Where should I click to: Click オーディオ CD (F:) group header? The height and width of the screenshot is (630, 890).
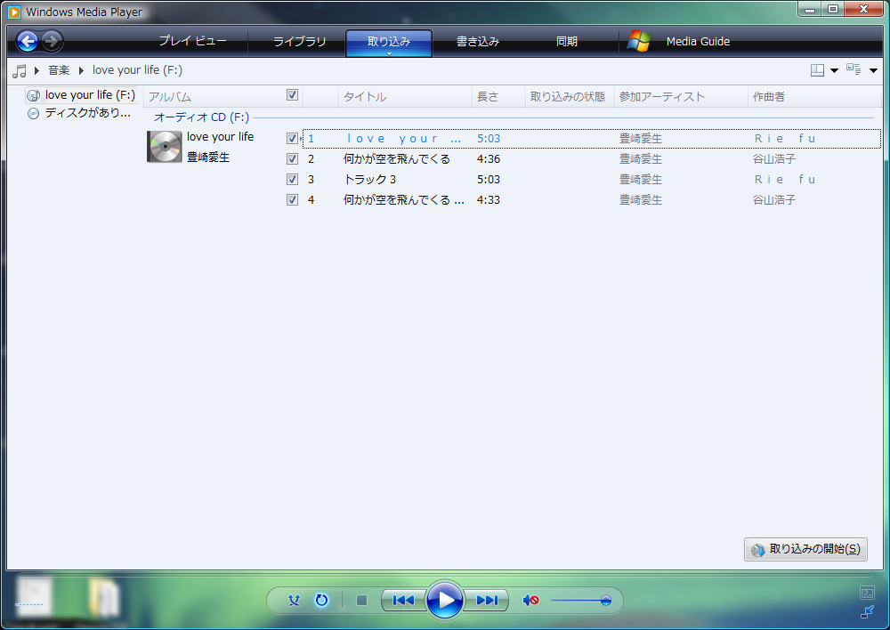point(201,117)
